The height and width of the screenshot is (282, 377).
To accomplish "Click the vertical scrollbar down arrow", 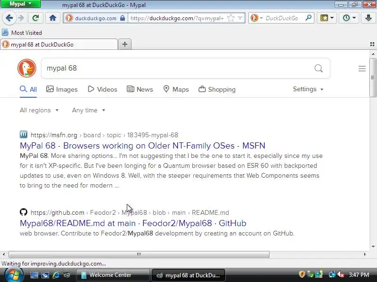I will pos(373,246).
